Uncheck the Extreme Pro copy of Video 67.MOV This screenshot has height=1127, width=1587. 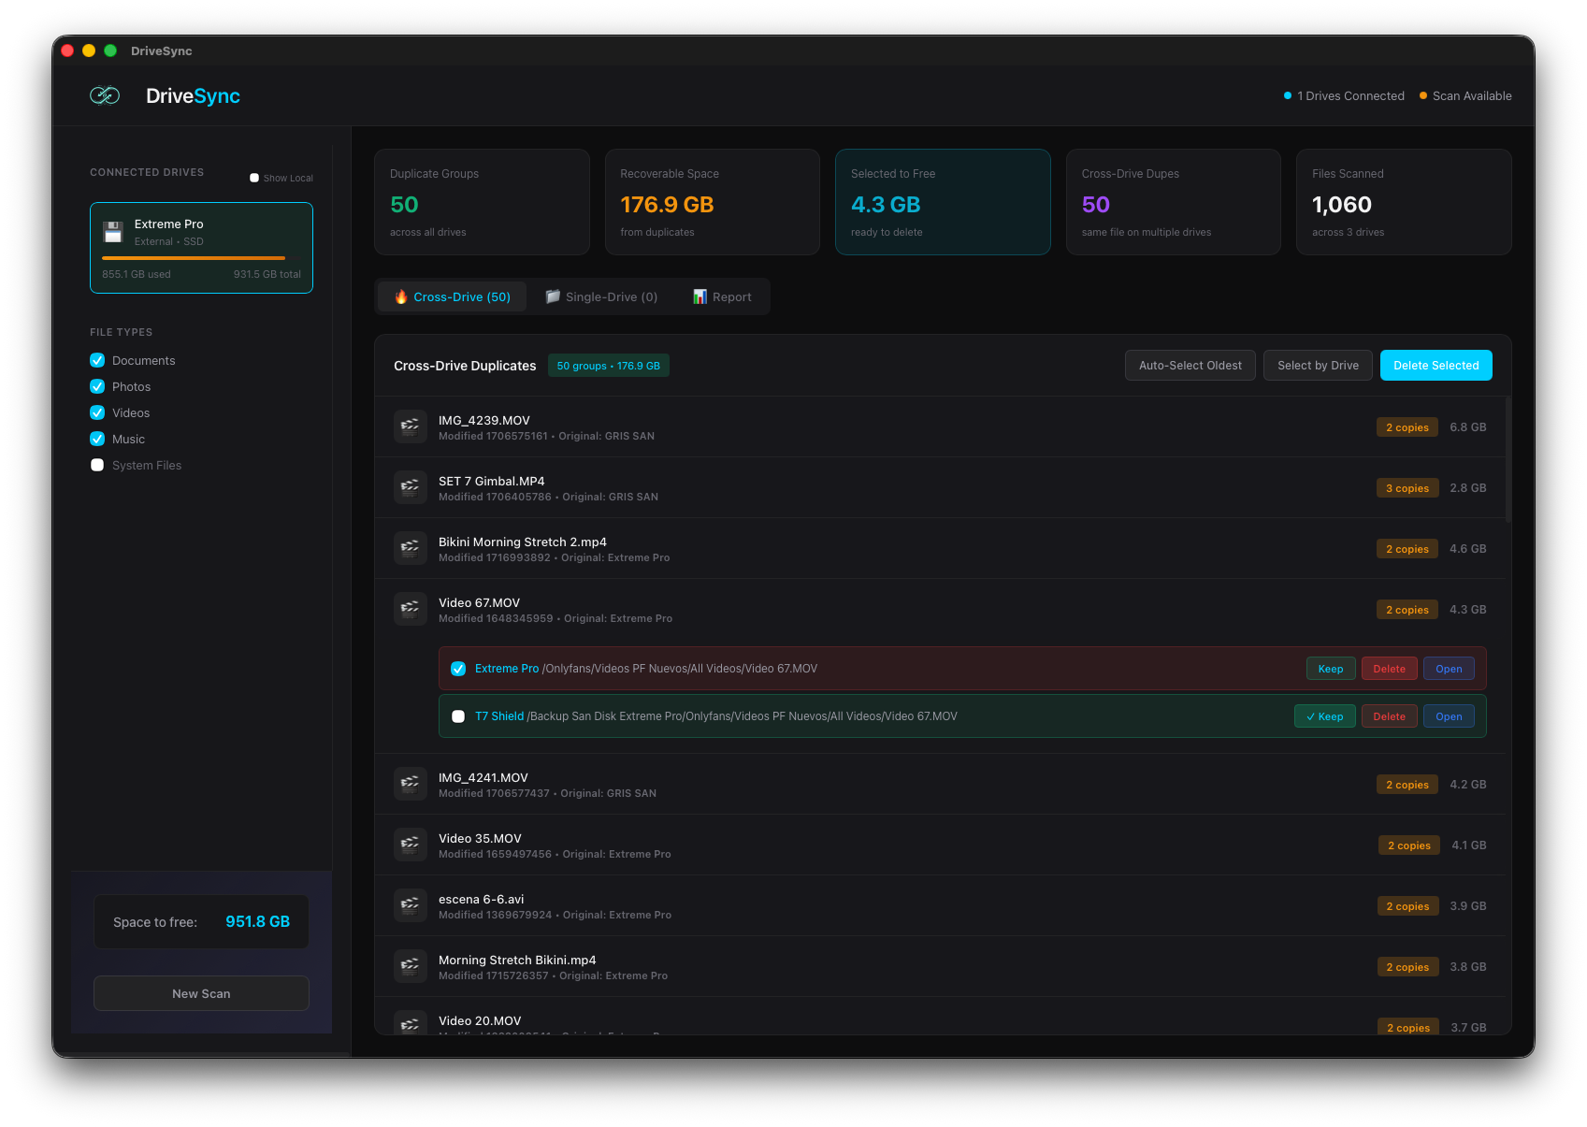click(458, 668)
